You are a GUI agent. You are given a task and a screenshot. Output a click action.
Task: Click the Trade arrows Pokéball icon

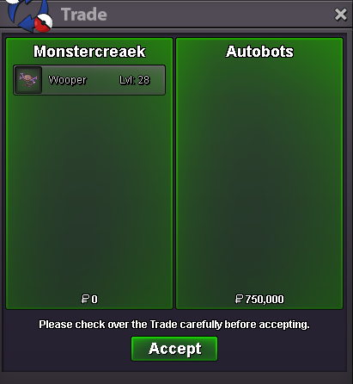coord(29,15)
